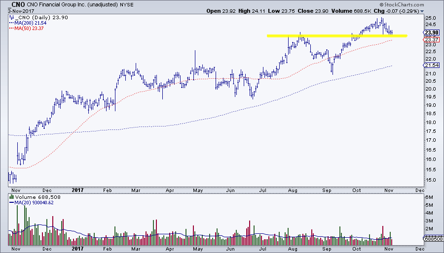Viewport: 444px width, 253px height.
Task: Click the 2017 label on the price axis
Action: pyautogui.click(x=77, y=189)
